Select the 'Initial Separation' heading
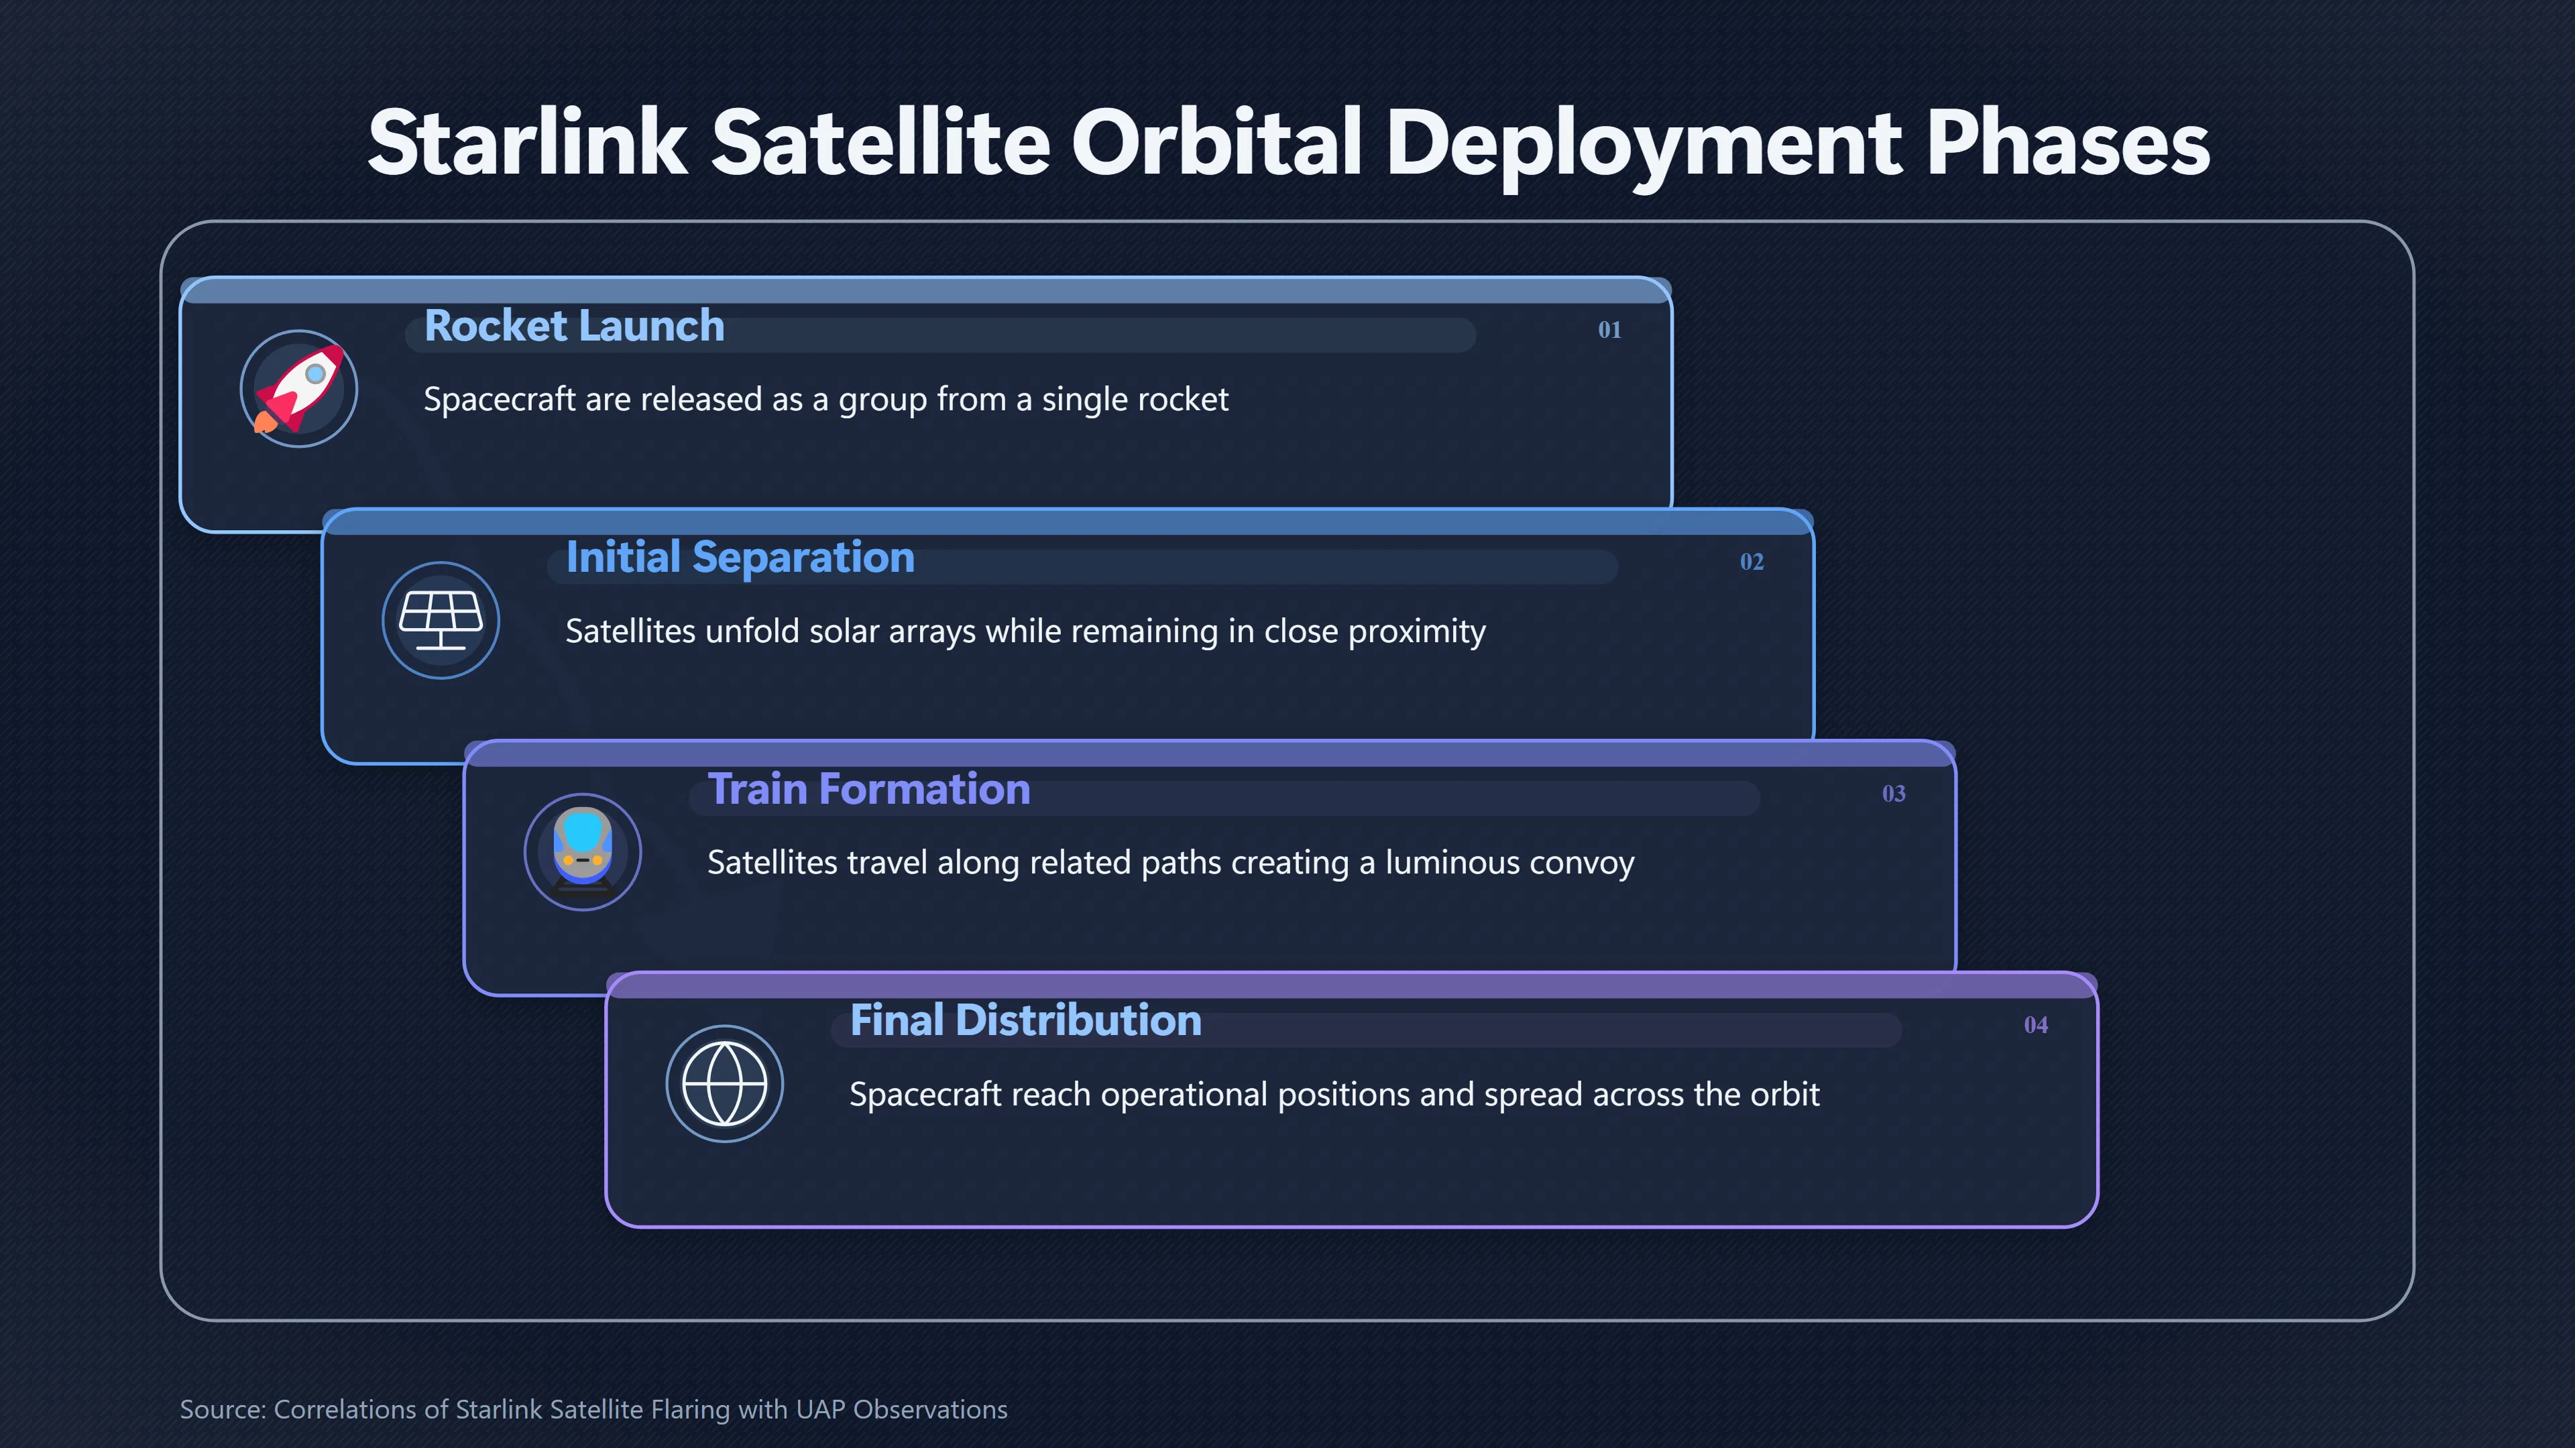This screenshot has width=2575, height=1448. point(741,558)
